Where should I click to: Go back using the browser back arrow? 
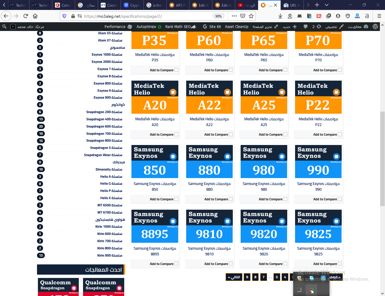coord(6,16)
